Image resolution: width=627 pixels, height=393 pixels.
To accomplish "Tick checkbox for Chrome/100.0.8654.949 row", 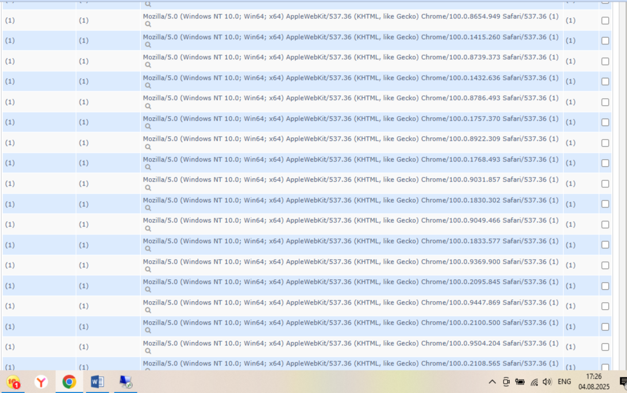I will 605,20.
